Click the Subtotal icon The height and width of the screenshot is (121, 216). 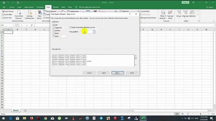192,14
